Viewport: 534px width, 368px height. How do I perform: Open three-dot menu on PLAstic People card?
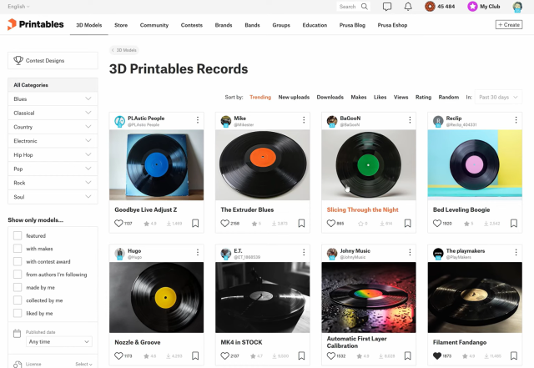(198, 121)
